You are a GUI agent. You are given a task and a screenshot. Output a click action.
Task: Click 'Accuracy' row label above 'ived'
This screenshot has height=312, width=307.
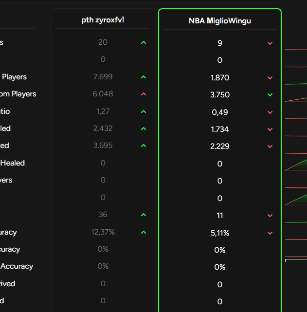coord(17,266)
